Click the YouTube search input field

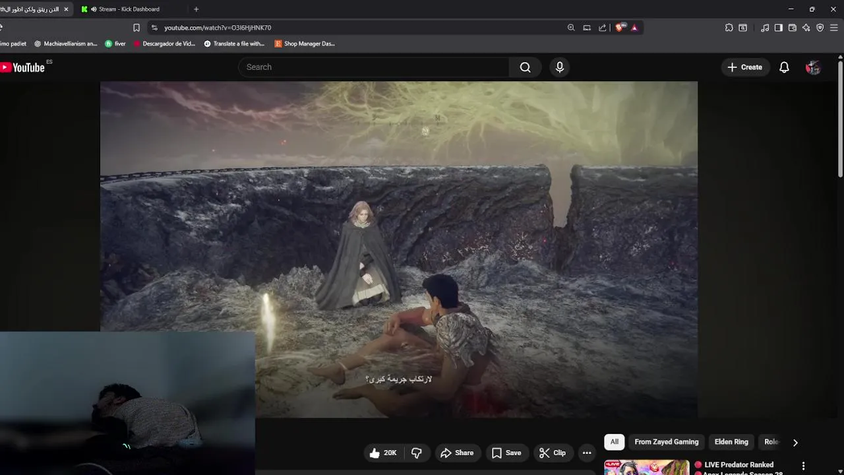(x=373, y=67)
